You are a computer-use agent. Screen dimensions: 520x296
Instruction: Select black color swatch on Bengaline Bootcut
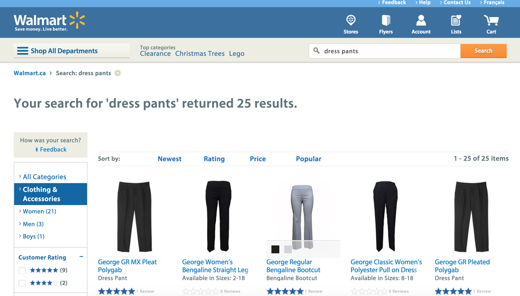[x=275, y=249]
